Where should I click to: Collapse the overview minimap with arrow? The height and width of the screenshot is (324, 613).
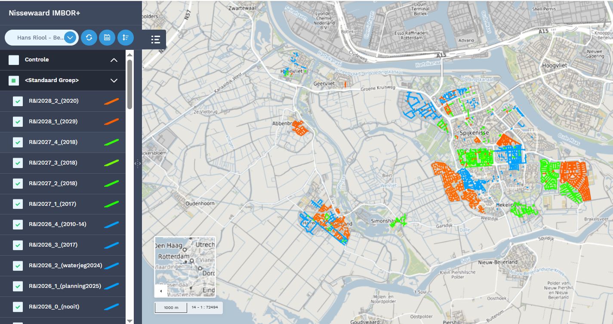click(161, 291)
